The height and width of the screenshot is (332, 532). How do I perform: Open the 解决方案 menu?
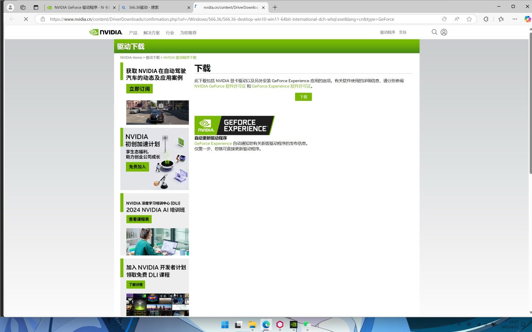pos(151,33)
